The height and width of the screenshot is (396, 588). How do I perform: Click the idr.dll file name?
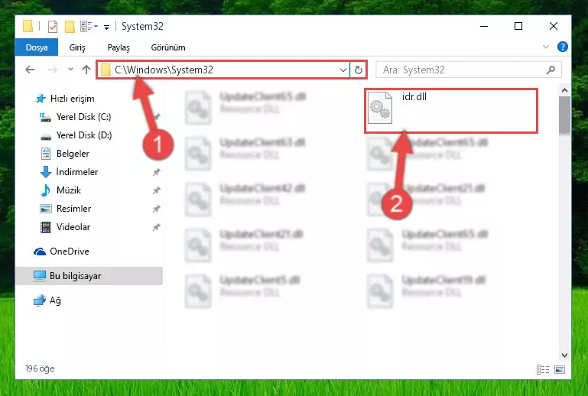pyautogui.click(x=414, y=97)
